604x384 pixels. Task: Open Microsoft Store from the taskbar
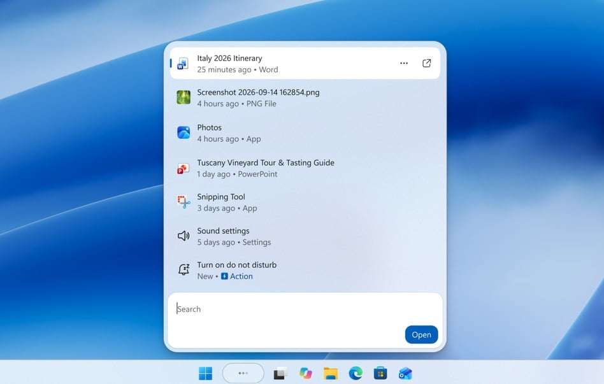pyautogui.click(x=380, y=373)
